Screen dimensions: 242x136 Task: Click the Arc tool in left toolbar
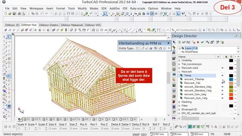click(4, 66)
